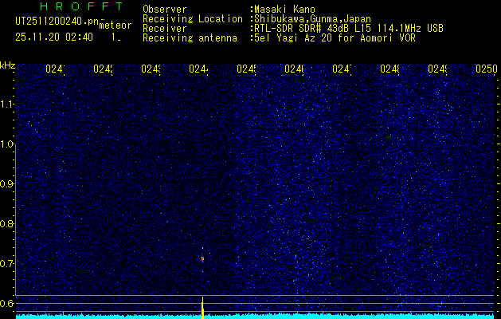Click the date stamp 25.11.20 02:40
Viewport: 501px width, 319px height.
point(54,37)
